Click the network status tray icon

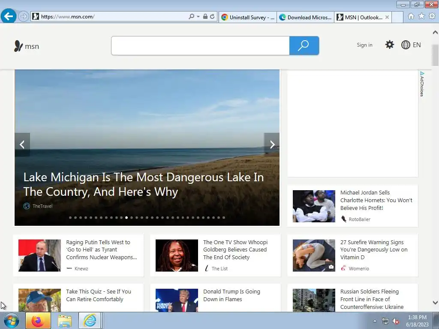click(x=385, y=321)
